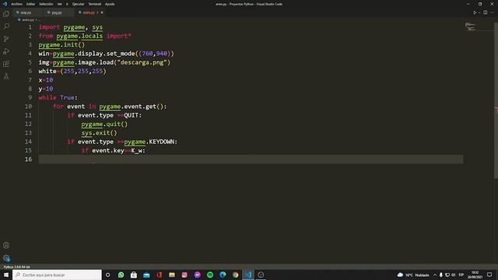498x280 pixels.
Task: Switch to the second .py editor tab
Action: tap(59, 12)
